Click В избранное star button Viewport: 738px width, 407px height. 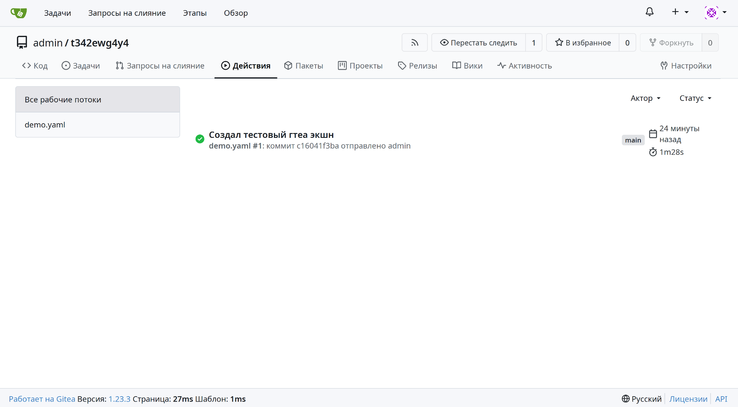pos(583,43)
